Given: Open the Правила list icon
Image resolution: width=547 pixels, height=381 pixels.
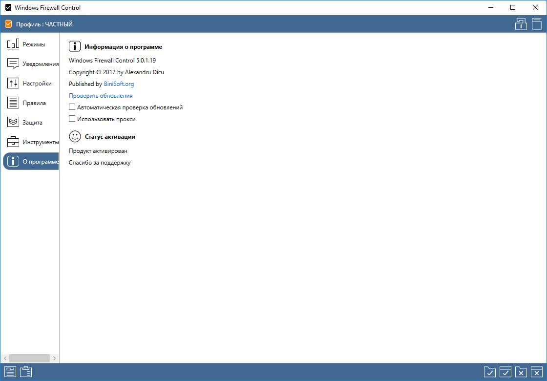Looking at the screenshot, I should pyautogui.click(x=13, y=103).
